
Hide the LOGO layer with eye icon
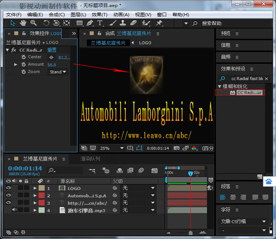pos(8,188)
